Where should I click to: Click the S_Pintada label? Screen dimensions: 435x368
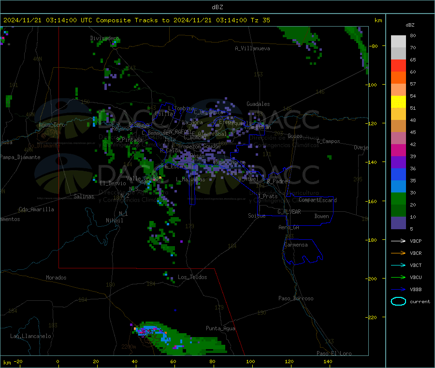click(x=129, y=140)
